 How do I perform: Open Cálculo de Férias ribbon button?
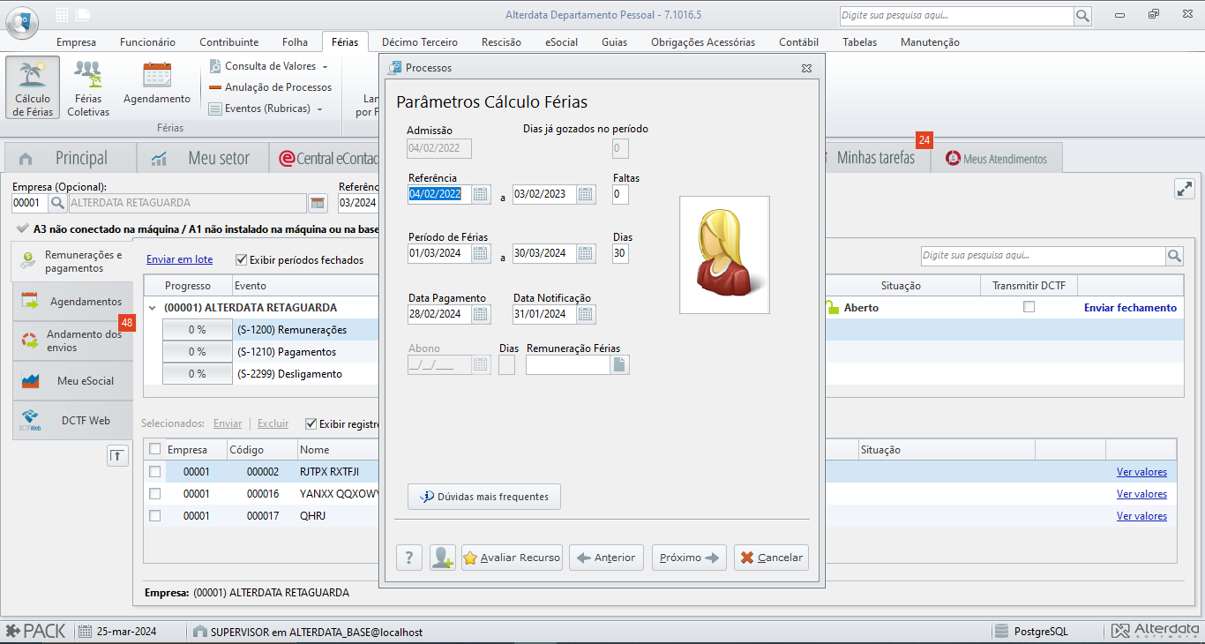tap(33, 87)
